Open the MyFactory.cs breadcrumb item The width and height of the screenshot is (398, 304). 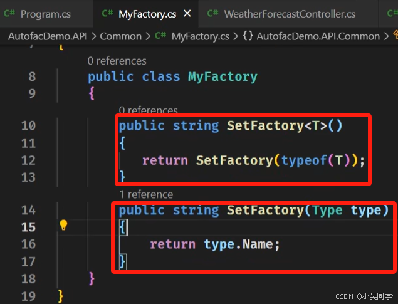point(201,36)
